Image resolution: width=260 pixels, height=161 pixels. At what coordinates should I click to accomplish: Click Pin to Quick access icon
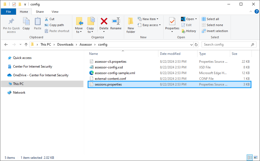11,22
